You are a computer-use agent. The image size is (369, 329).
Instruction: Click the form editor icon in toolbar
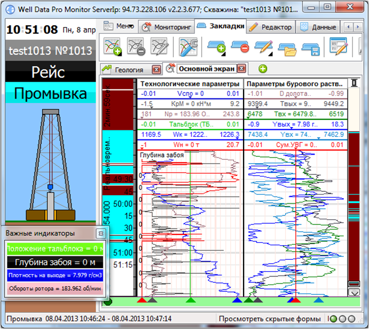(x=339, y=46)
